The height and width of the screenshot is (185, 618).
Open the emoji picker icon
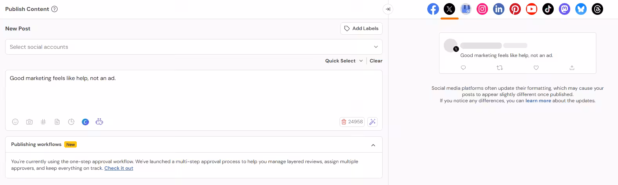click(x=15, y=122)
